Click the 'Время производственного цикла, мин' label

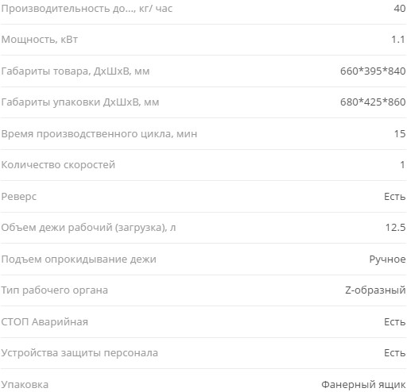99,134
